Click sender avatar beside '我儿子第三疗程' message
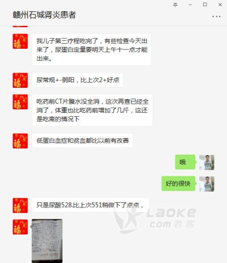227x263 pixels. [20, 41]
